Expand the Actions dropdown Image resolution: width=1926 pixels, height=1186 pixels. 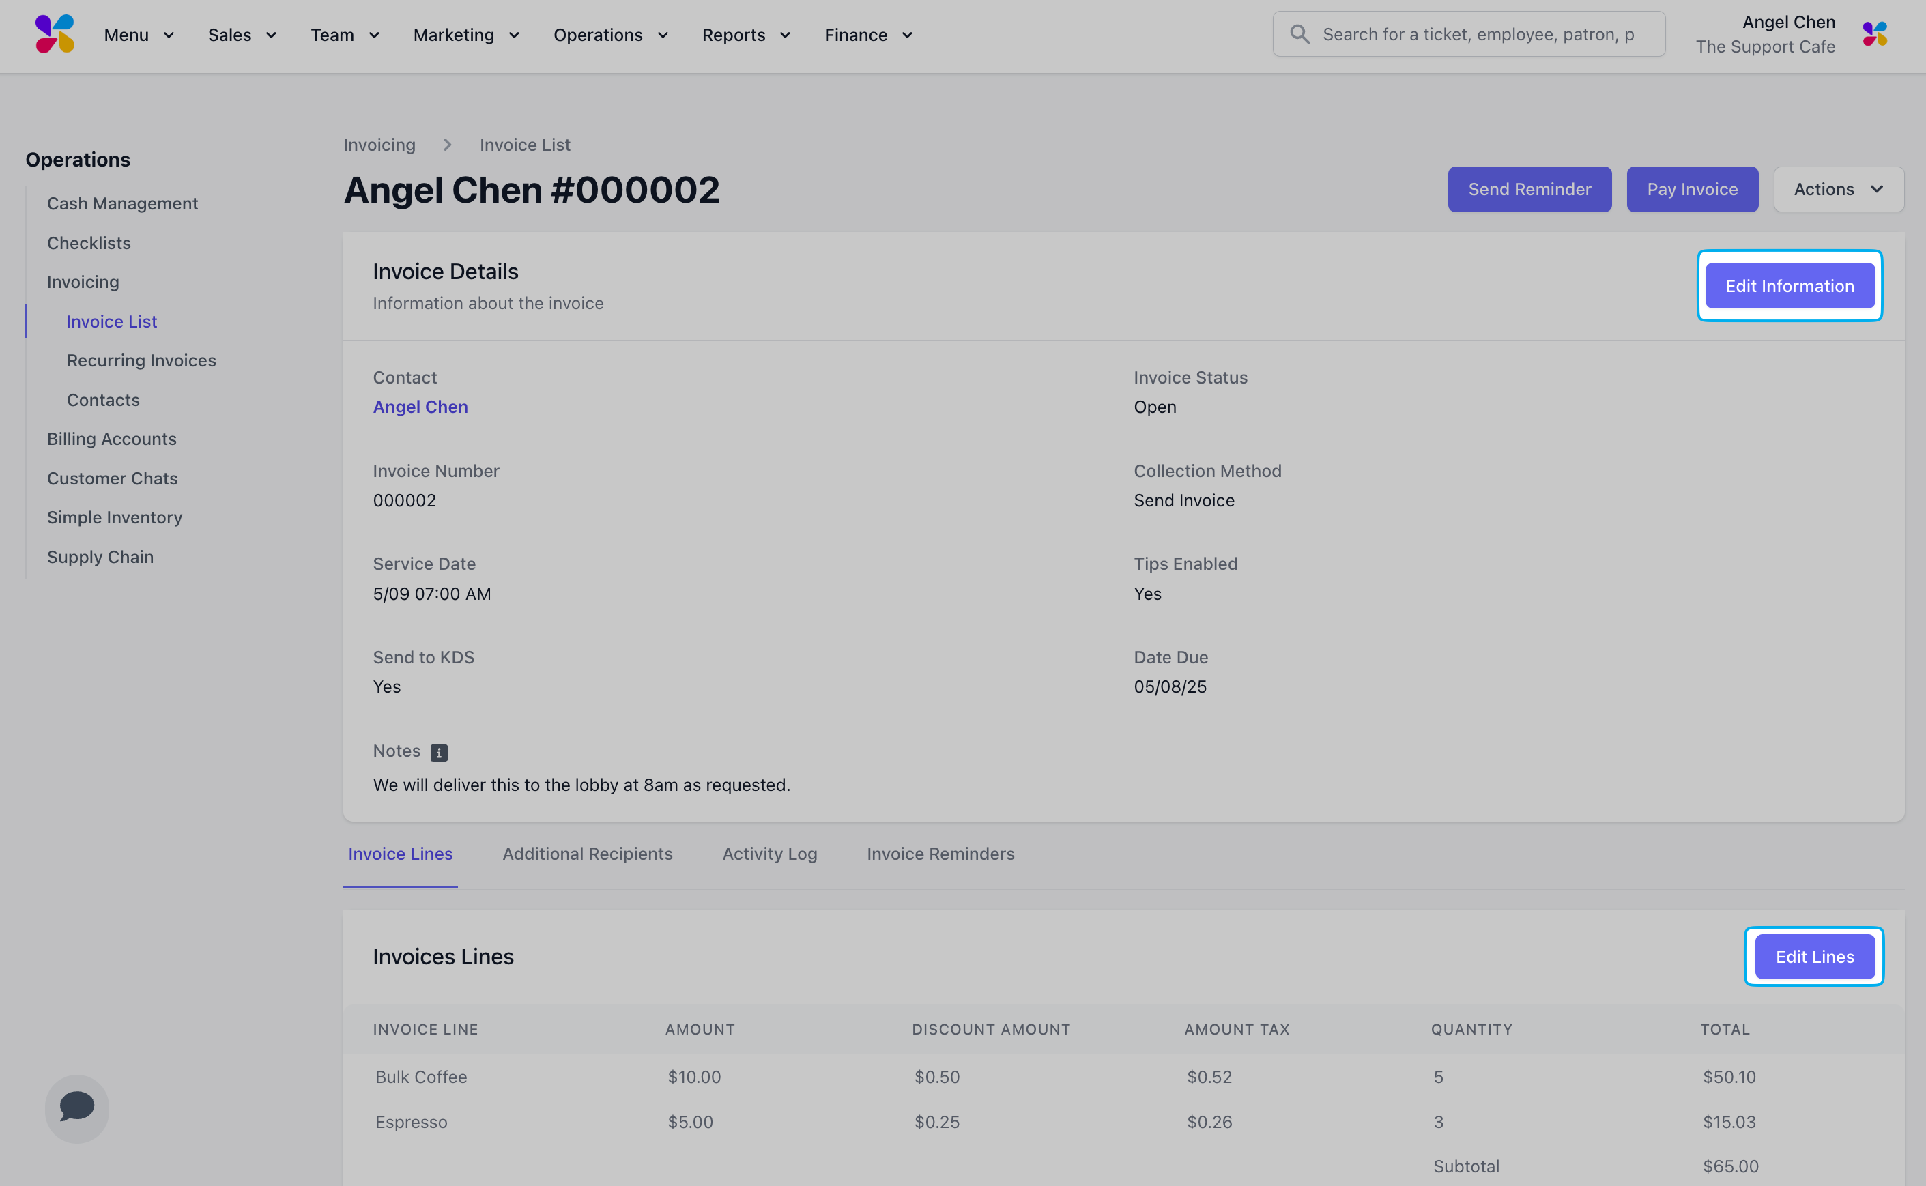click(x=1838, y=189)
